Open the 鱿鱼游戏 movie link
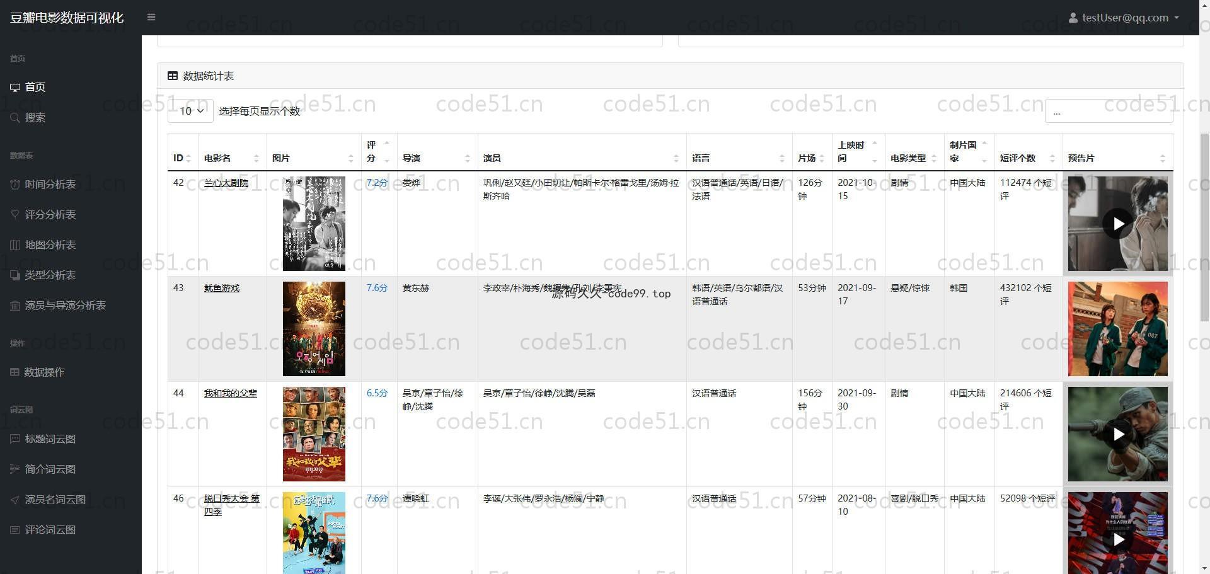Image resolution: width=1210 pixels, height=574 pixels. (x=222, y=289)
